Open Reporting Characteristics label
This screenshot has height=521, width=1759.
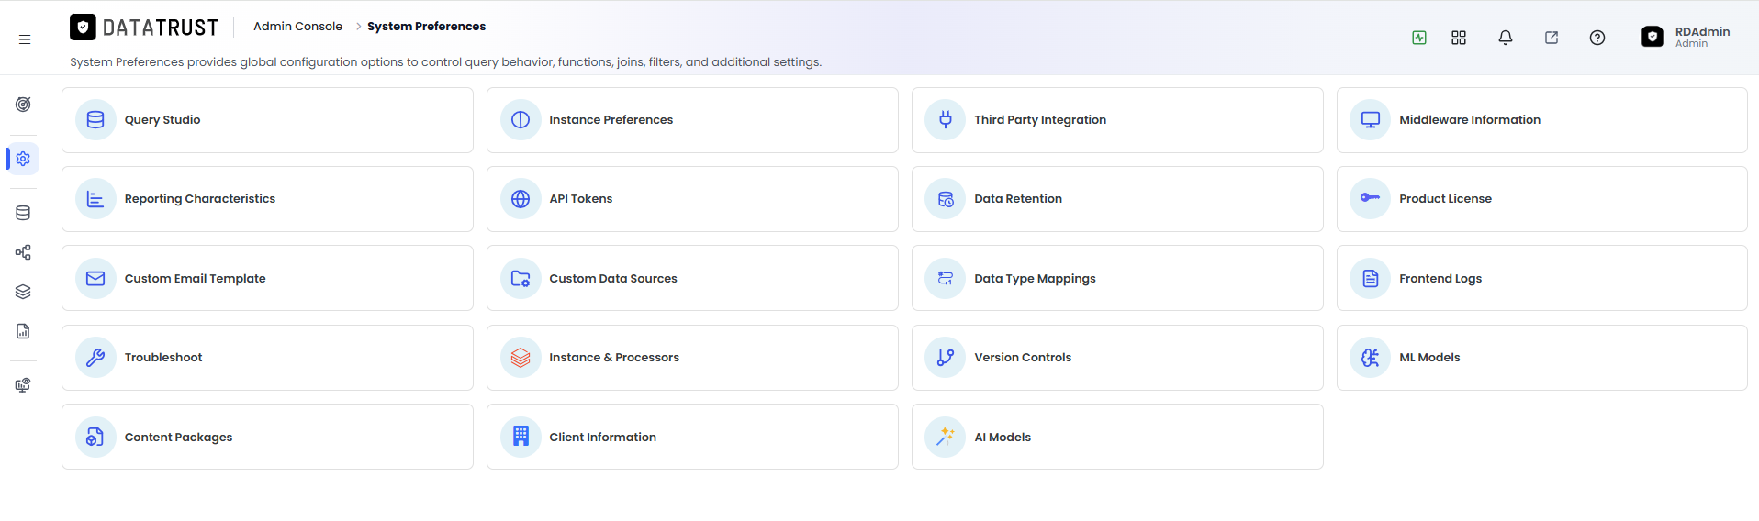[200, 199]
